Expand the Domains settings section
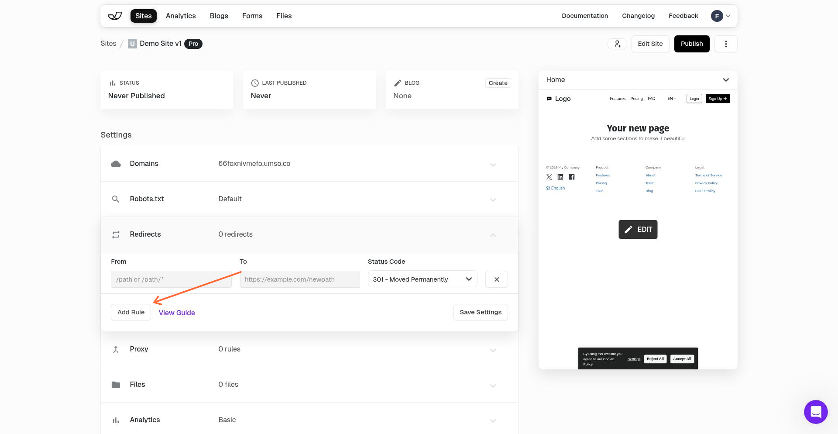Screen dimensions: 838x434 click(493, 165)
